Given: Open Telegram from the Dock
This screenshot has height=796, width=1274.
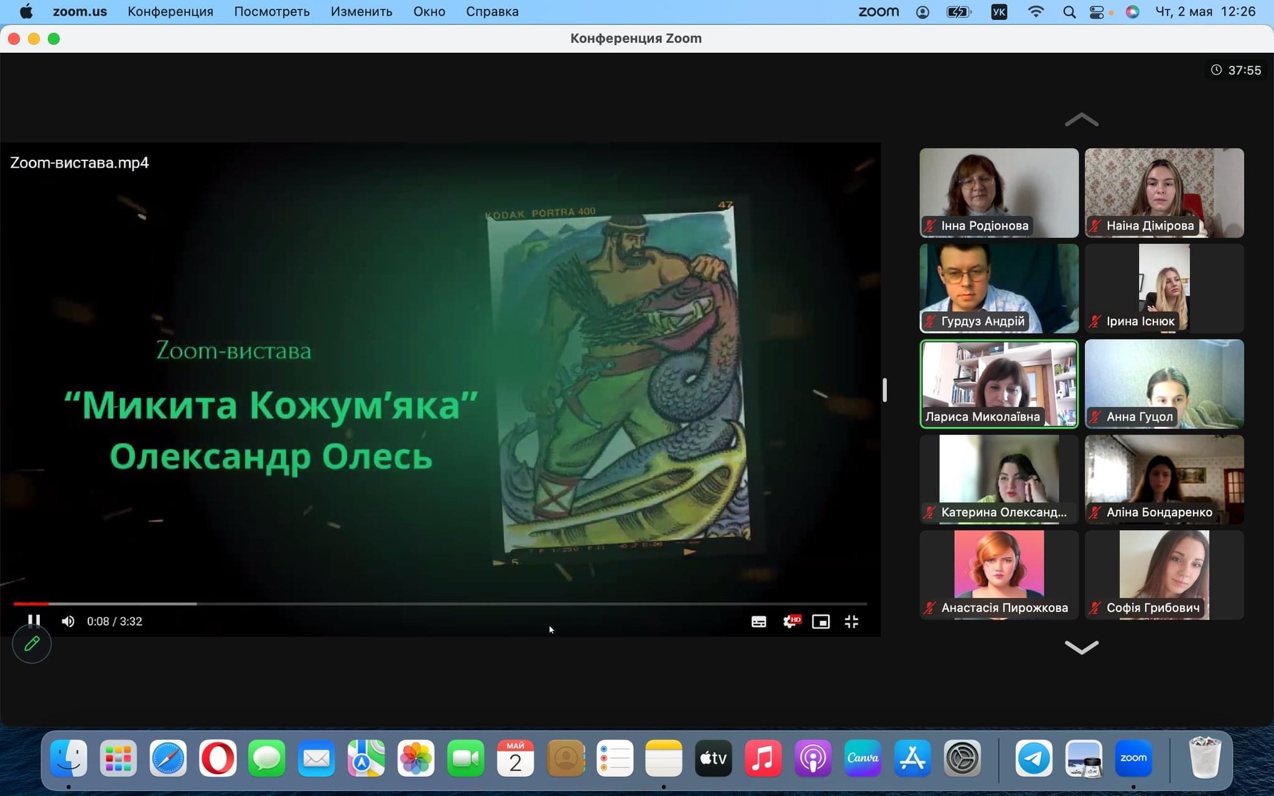Looking at the screenshot, I should point(1034,758).
